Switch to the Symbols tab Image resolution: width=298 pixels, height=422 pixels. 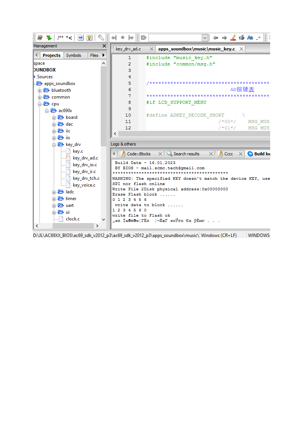(73, 55)
